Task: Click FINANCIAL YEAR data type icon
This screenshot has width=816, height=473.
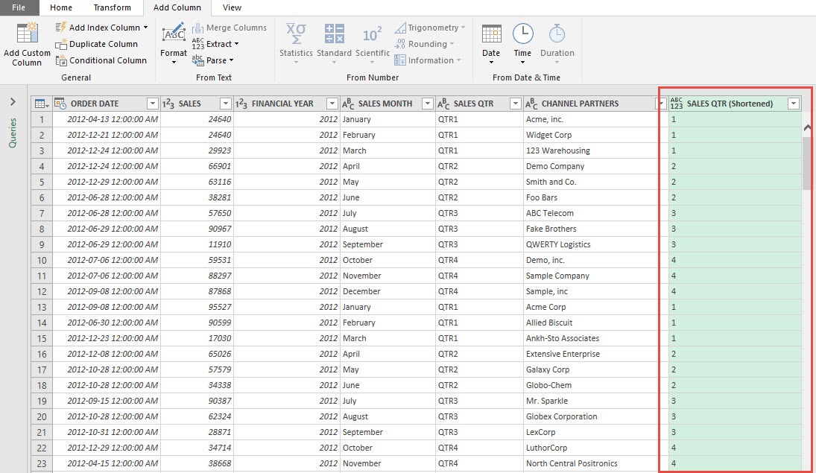Action: 241,104
